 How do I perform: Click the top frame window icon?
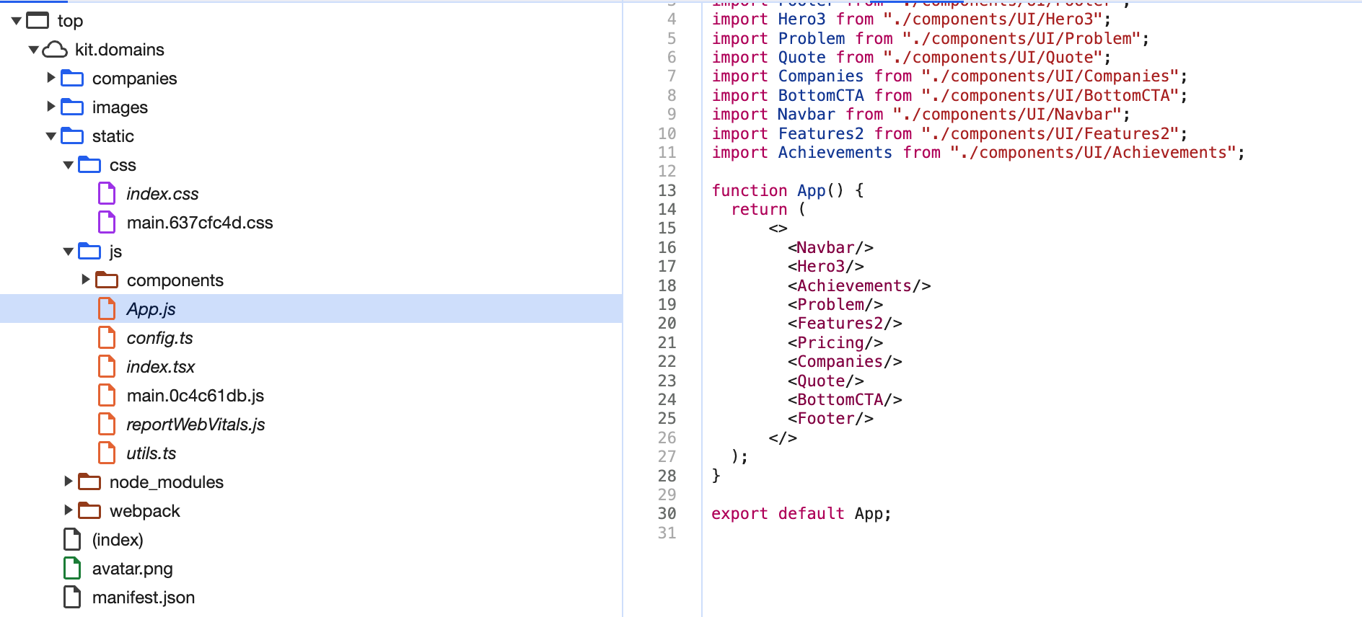pyautogui.click(x=38, y=21)
